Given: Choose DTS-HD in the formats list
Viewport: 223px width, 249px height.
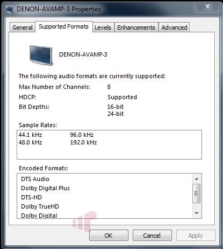Looking at the screenshot, I should 31,197.
